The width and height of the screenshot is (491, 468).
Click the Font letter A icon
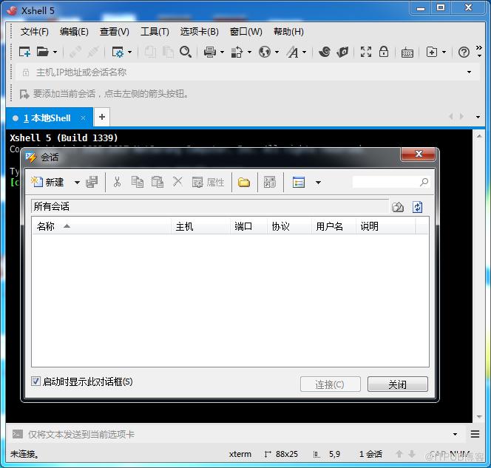pyautogui.click(x=293, y=52)
